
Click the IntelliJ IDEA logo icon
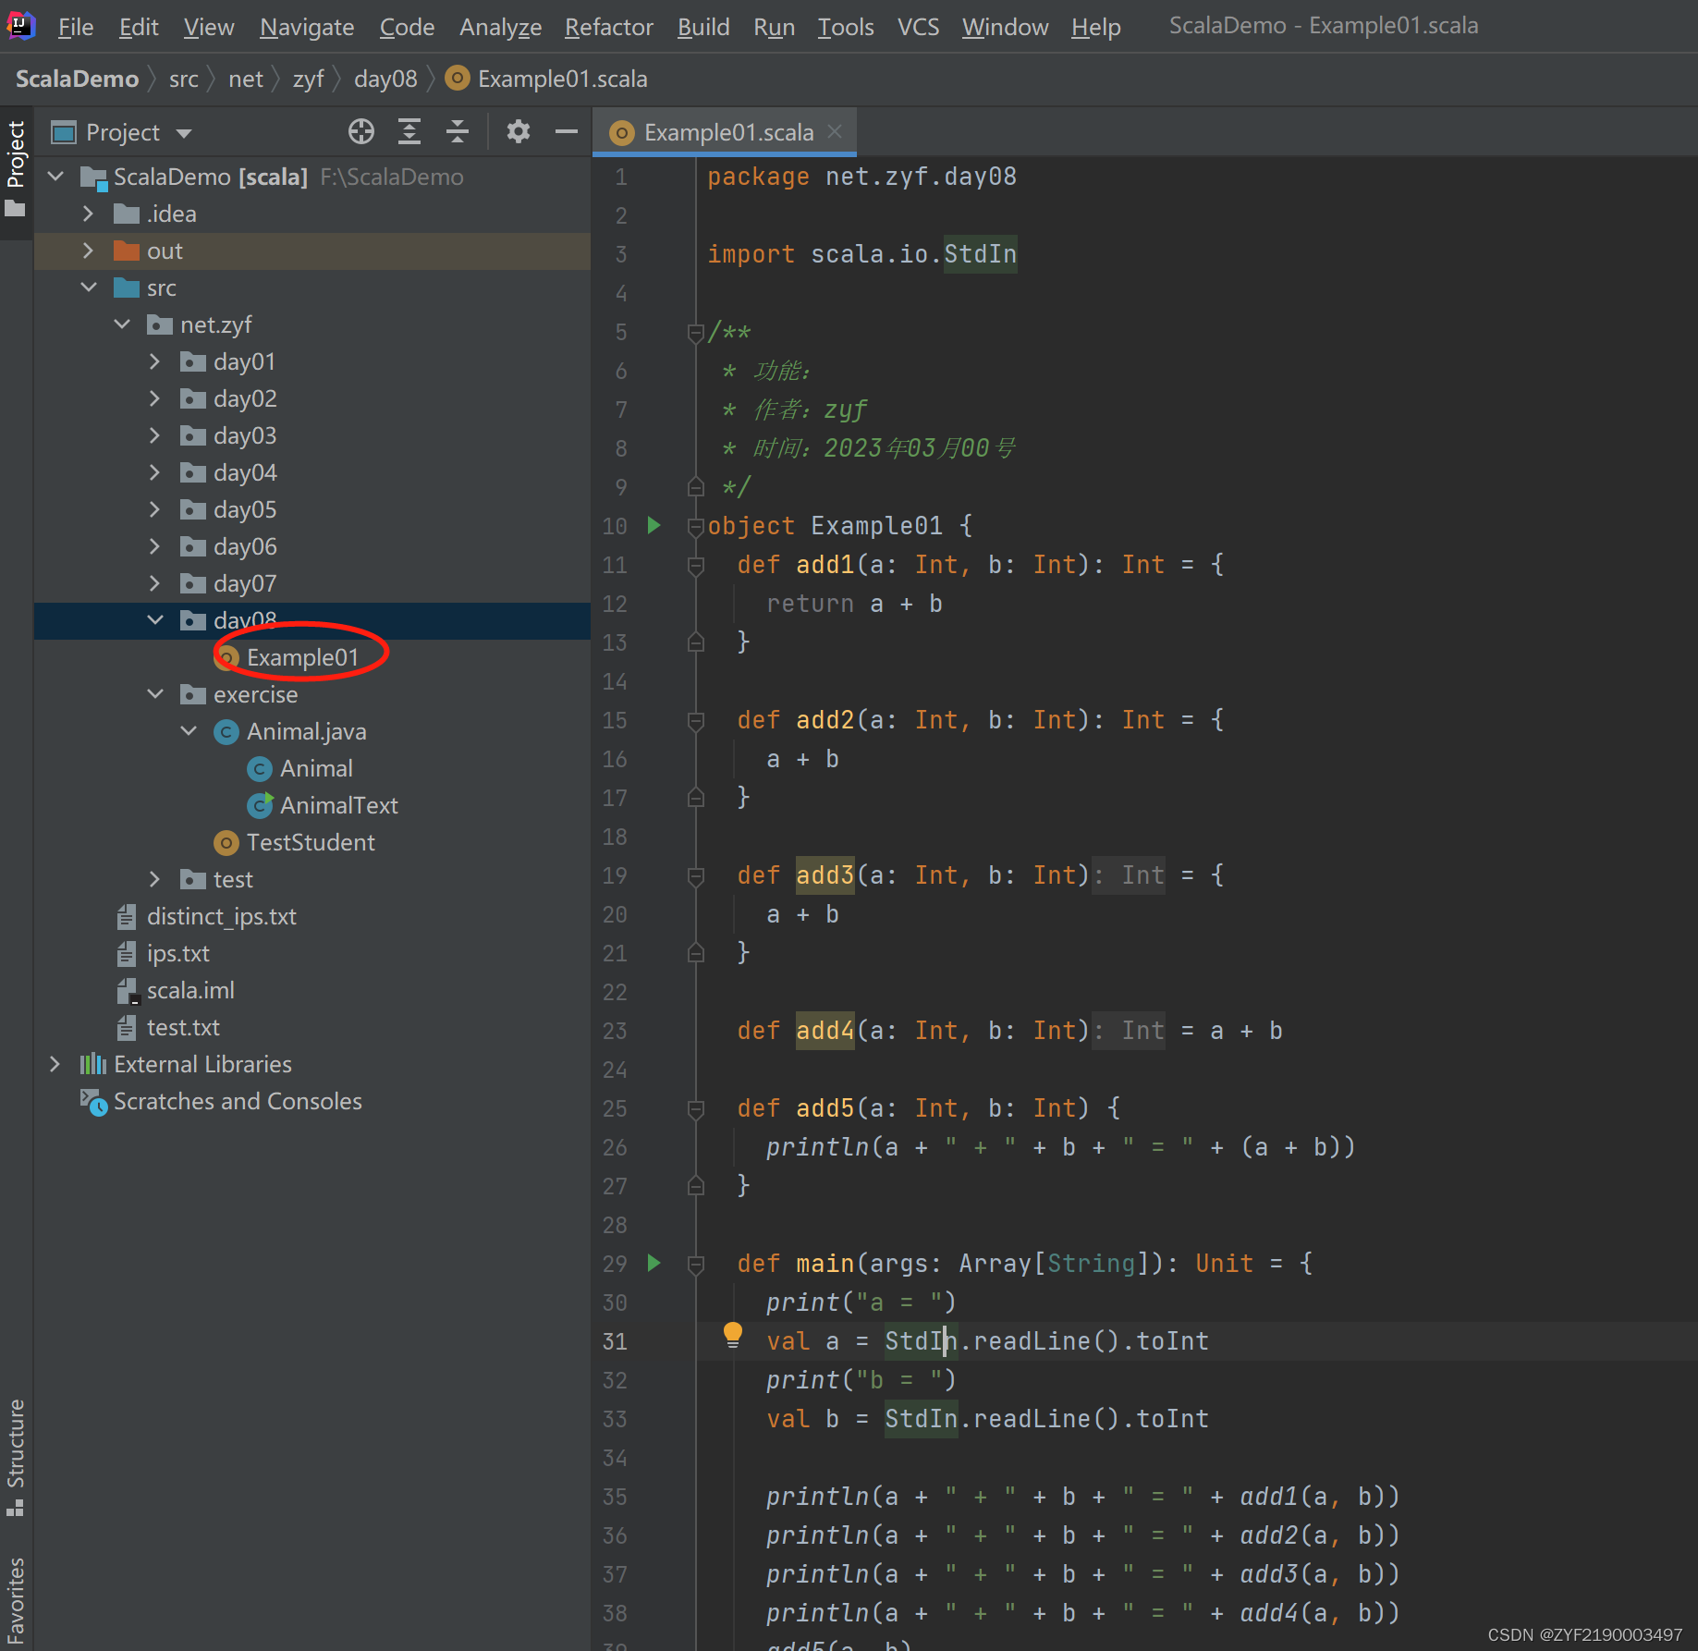tap(19, 25)
